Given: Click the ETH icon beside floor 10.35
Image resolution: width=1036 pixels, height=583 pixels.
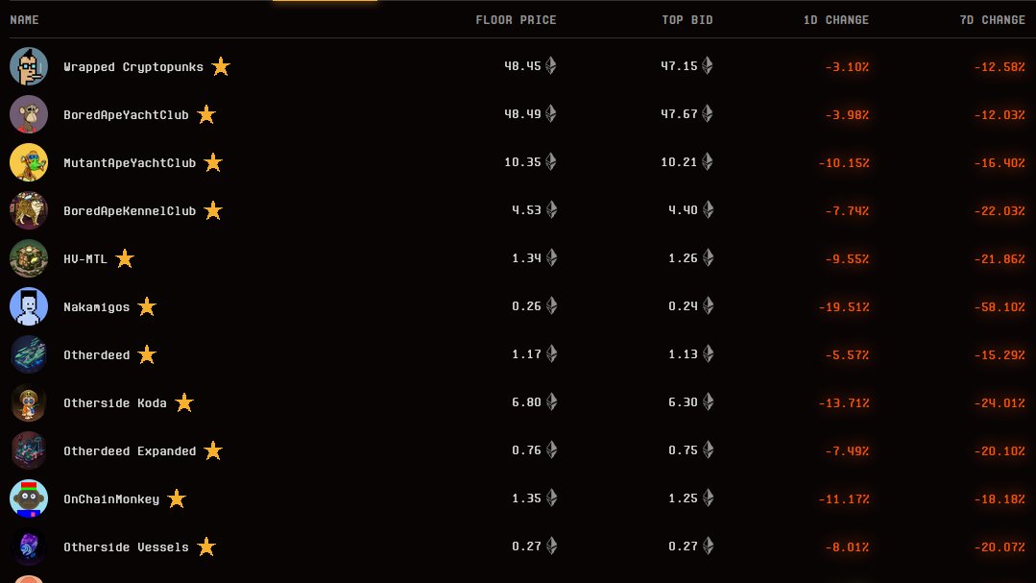Looking at the screenshot, I should [551, 161].
